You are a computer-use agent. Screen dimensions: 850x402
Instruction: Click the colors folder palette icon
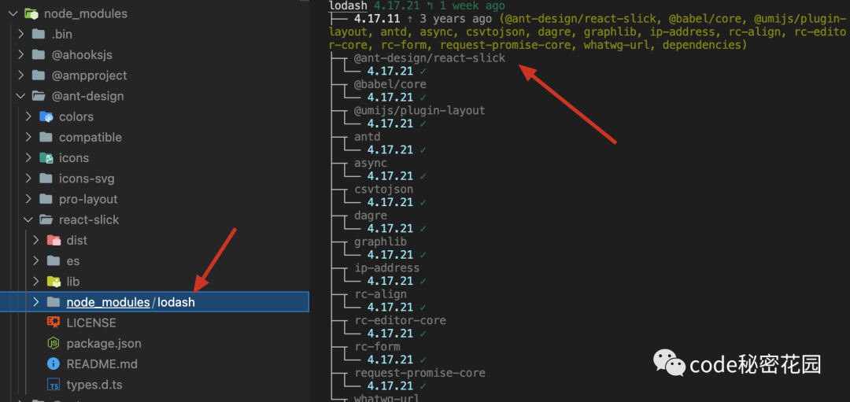pos(46,116)
